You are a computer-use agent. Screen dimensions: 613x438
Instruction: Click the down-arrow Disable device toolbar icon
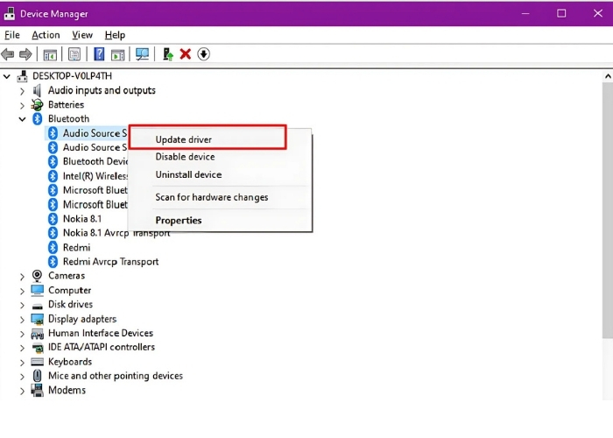tap(203, 54)
